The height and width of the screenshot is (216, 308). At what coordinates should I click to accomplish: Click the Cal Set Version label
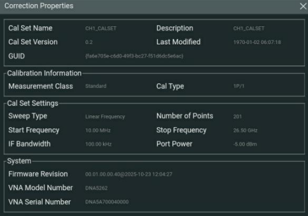click(x=33, y=42)
